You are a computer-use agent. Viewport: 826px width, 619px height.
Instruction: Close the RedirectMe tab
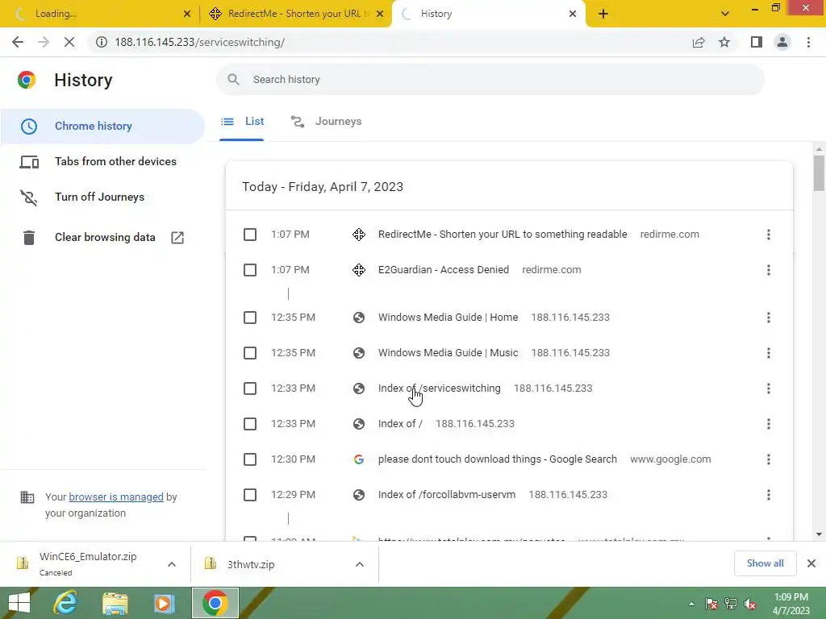pos(380,14)
